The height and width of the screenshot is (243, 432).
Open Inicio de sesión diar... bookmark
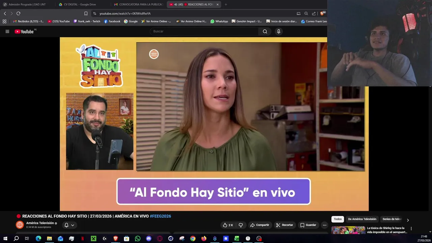(281, 21)
